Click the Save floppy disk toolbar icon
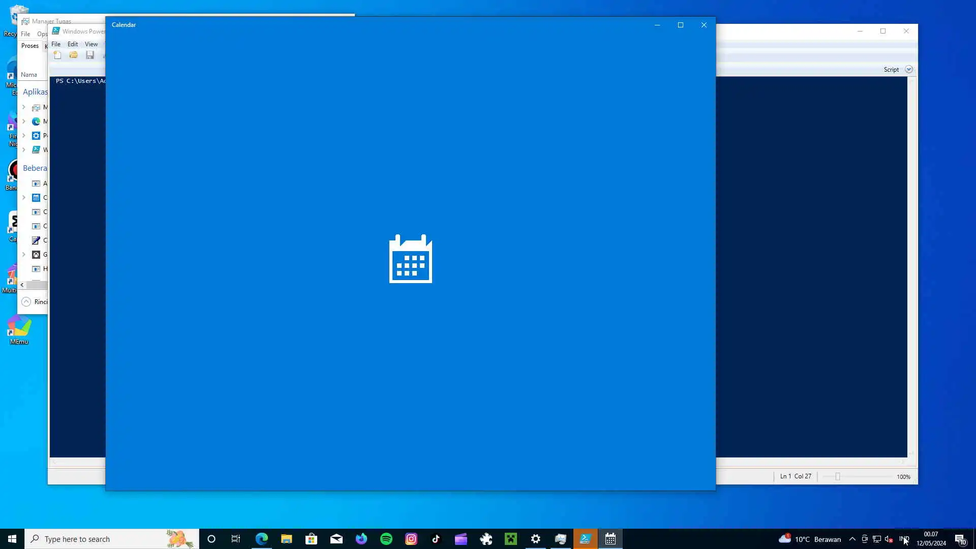 click(x=90, y=55)
